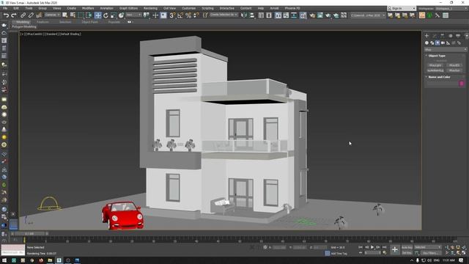Open the Sign In dropdown
This screenshot has height=264, width=469.
tap(402, 8)
